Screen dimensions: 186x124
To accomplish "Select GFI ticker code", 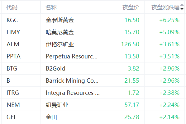I will pos(11,117).
